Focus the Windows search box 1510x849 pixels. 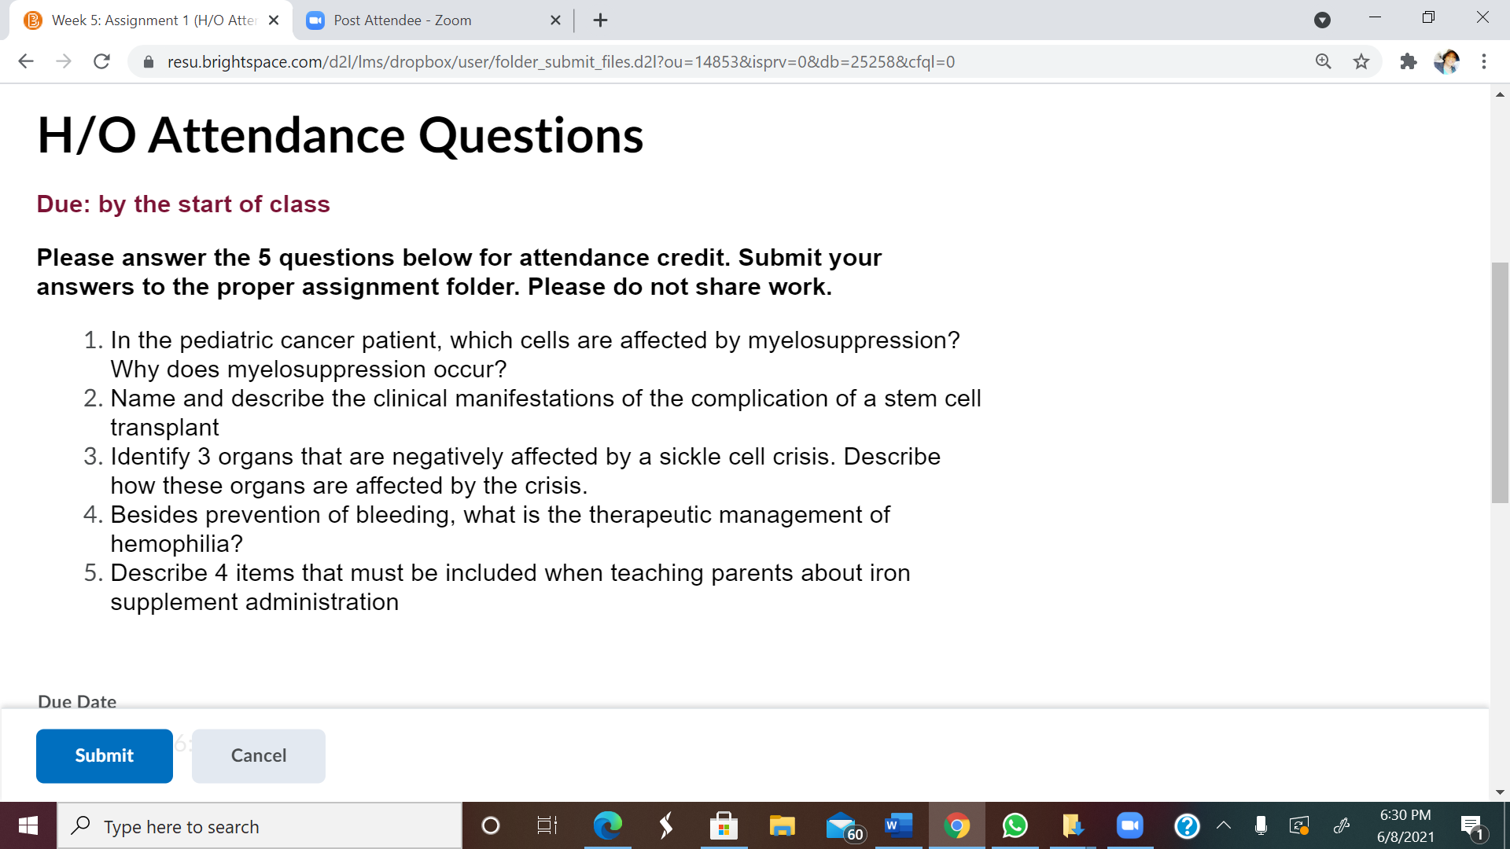tap(260, 826)
